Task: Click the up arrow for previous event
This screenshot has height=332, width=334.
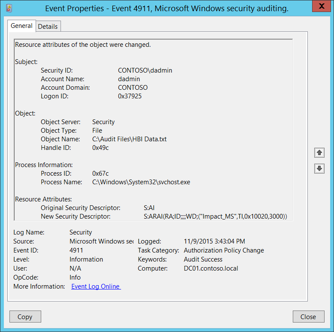Action: pos(319,152)
